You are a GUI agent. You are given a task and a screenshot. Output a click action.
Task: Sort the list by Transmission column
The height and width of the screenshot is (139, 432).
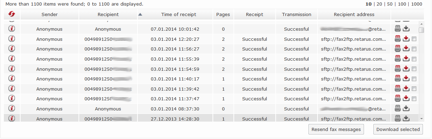297,15
